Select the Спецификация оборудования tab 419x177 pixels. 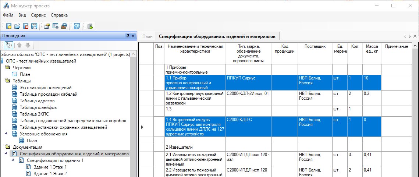217,36
